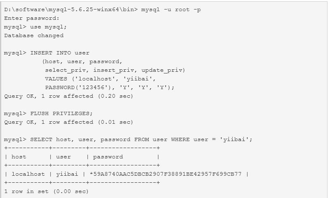Click the VALUES ('localhost', 'yiibai', line

100,79
